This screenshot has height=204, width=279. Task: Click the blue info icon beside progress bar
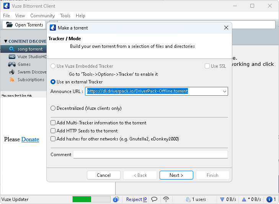(x=116, y=199)
